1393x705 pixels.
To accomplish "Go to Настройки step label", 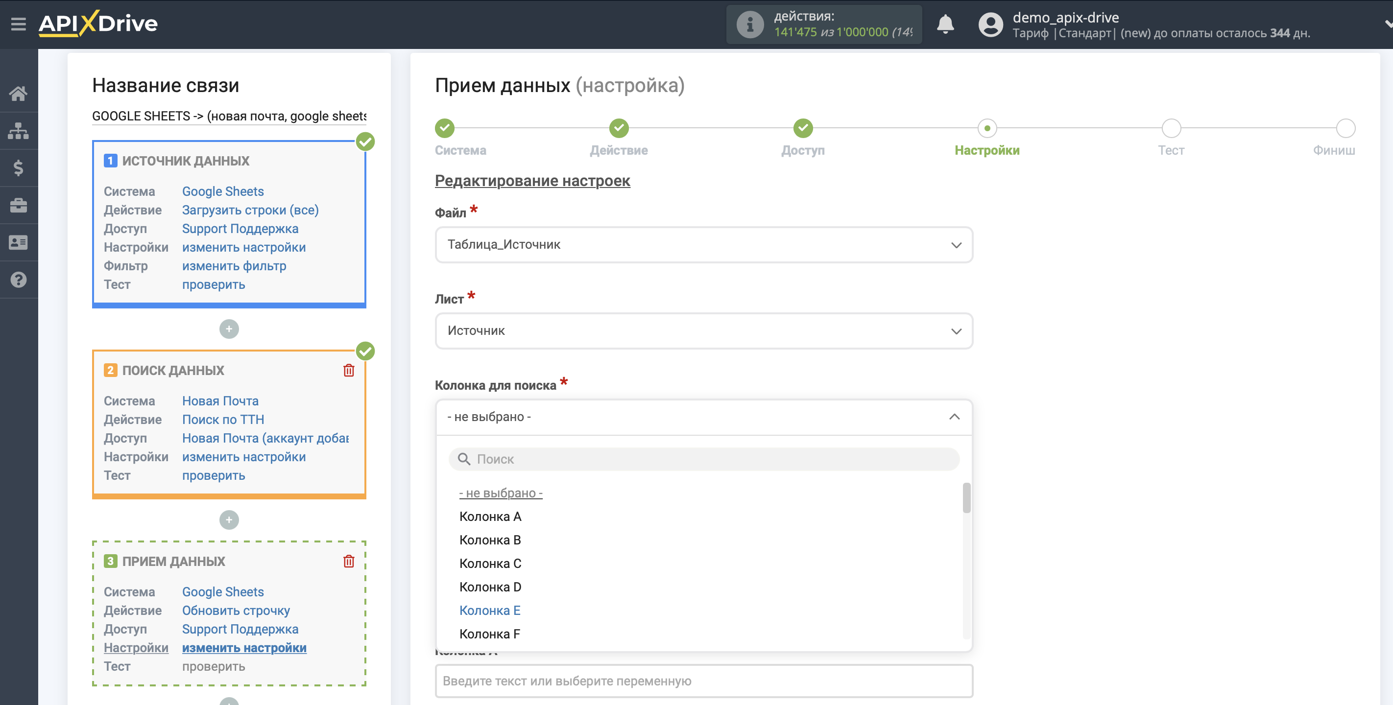I will pos(987,150).
